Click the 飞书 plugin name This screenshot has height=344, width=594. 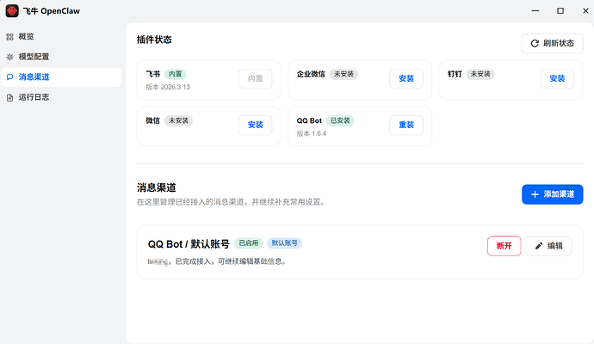pos(153,74)
